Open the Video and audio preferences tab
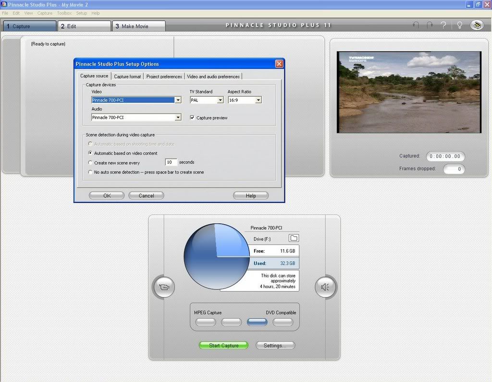 click(213, 76)
